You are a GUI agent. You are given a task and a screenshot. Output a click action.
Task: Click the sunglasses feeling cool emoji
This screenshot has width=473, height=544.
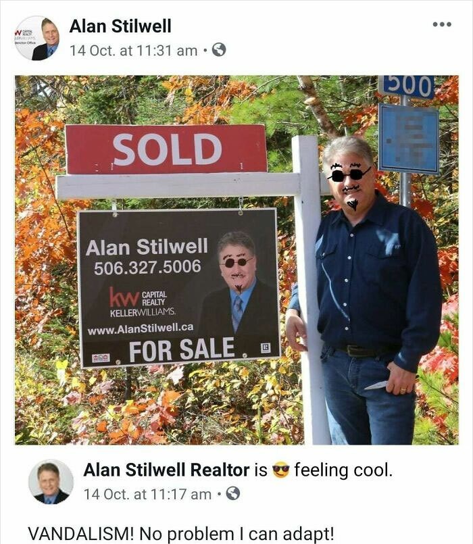point(280,470)
